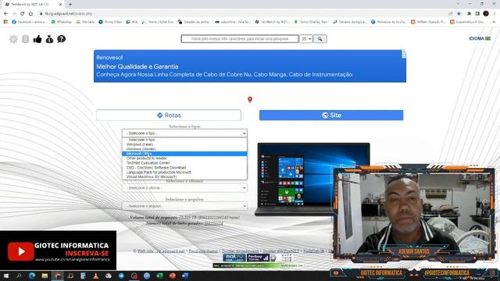Open the bookmarks apps grid icon

pos(5,22)
